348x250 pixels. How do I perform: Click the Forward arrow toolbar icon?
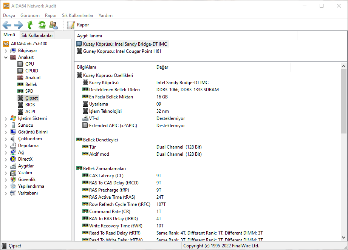coord(19,25)
